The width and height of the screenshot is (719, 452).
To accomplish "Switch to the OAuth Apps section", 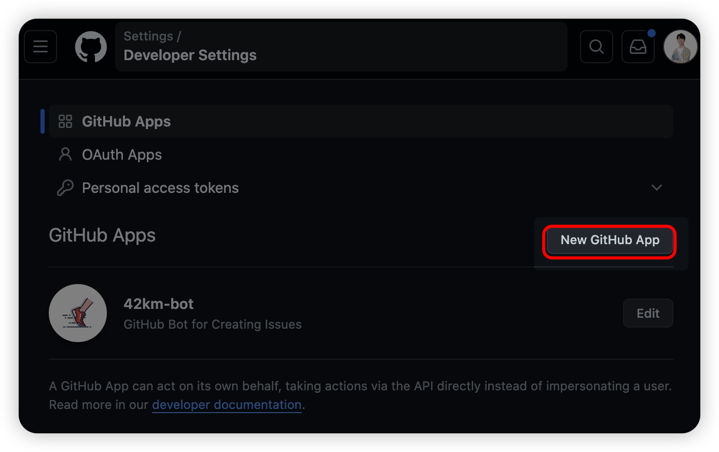I will coord(122,154).
